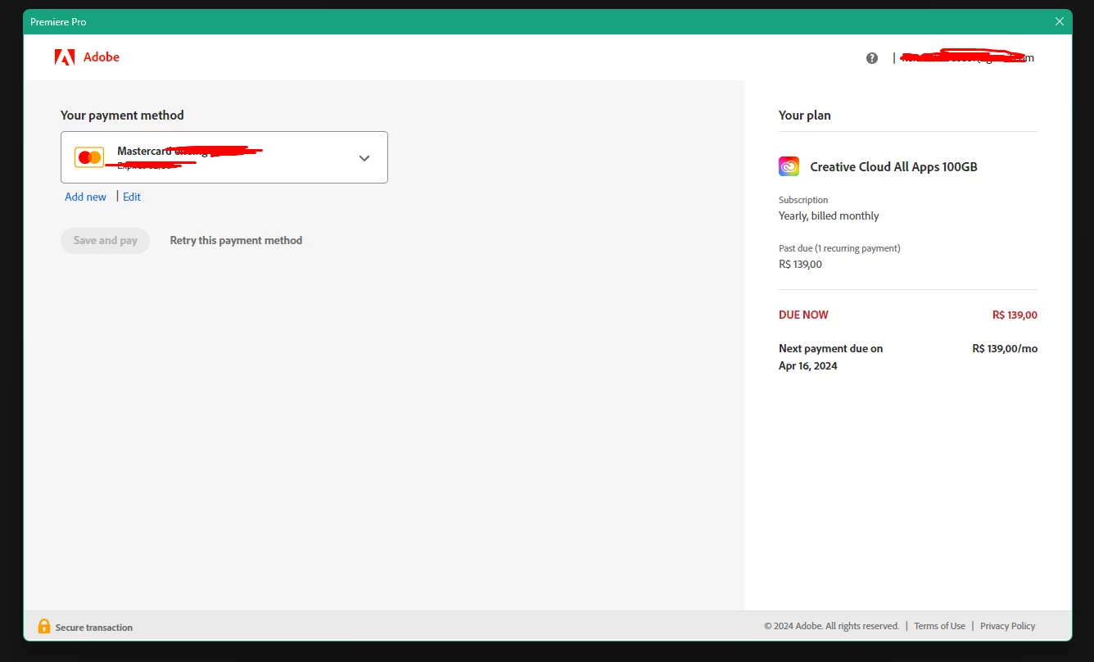This screenshot has width=1094, height=662.
Task: Click Past due (1 recurring payment) text
Action: click(x=839, y=248)
